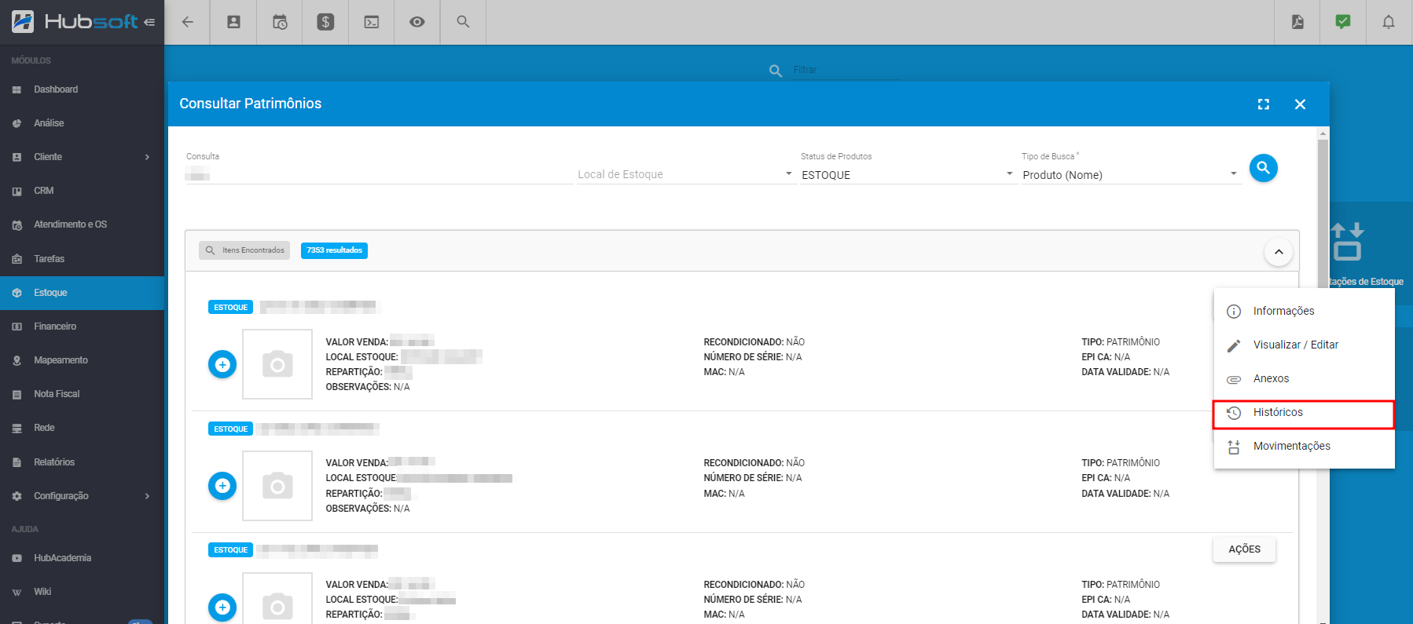Open the PDF document icon
The width and height of the screenshot is (1413, 624).
(1297, 22)
